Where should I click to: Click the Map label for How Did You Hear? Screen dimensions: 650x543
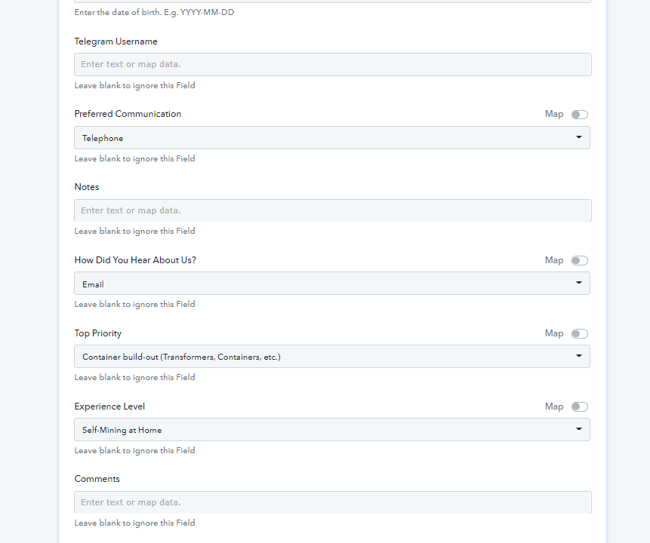pyautogui.click(x=554, y=260)
